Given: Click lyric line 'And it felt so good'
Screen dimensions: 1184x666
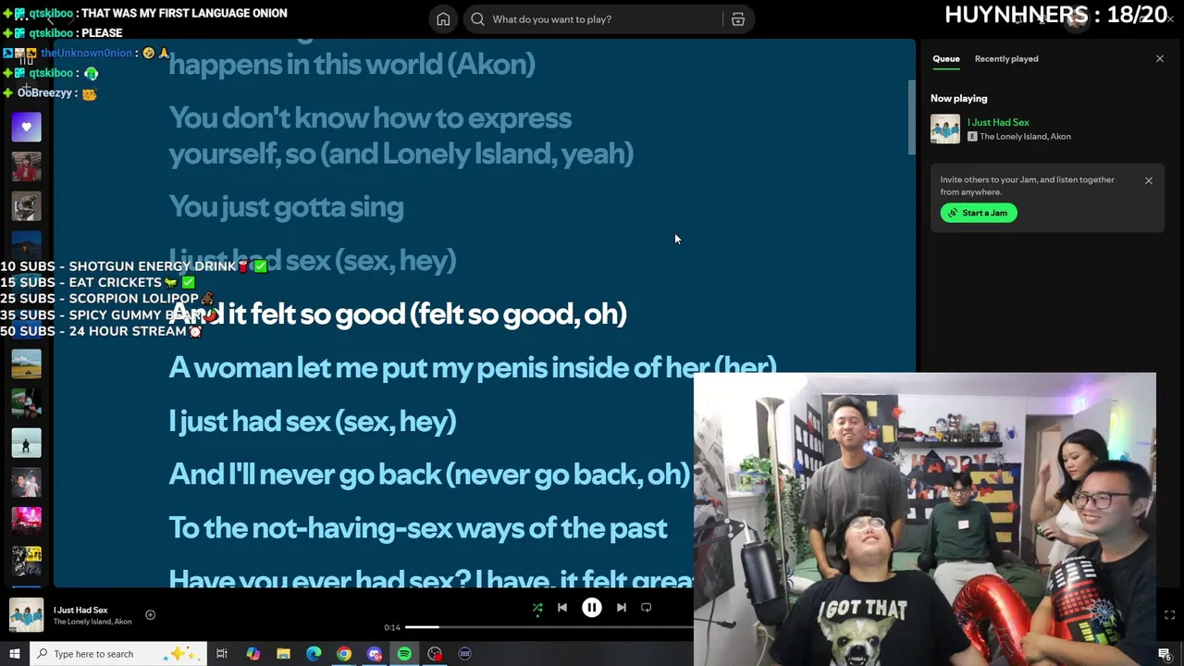Looking at the screenshot, I should (x=398, y=314).
